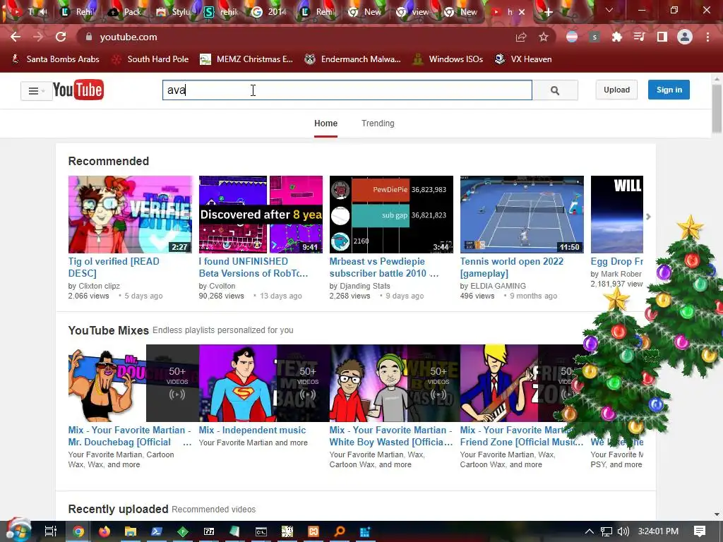Open Command Prompt from the taskbar
723x542 pixels.
click(x=261, y=531)
